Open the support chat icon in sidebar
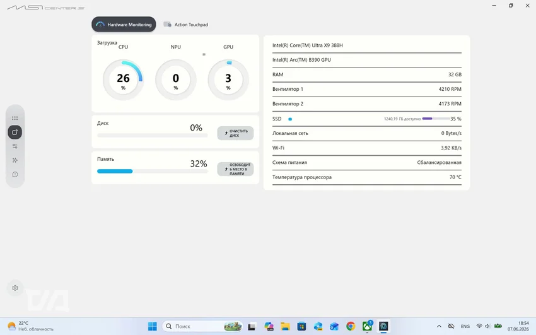The image size is (536, 335). pos(15,174)
